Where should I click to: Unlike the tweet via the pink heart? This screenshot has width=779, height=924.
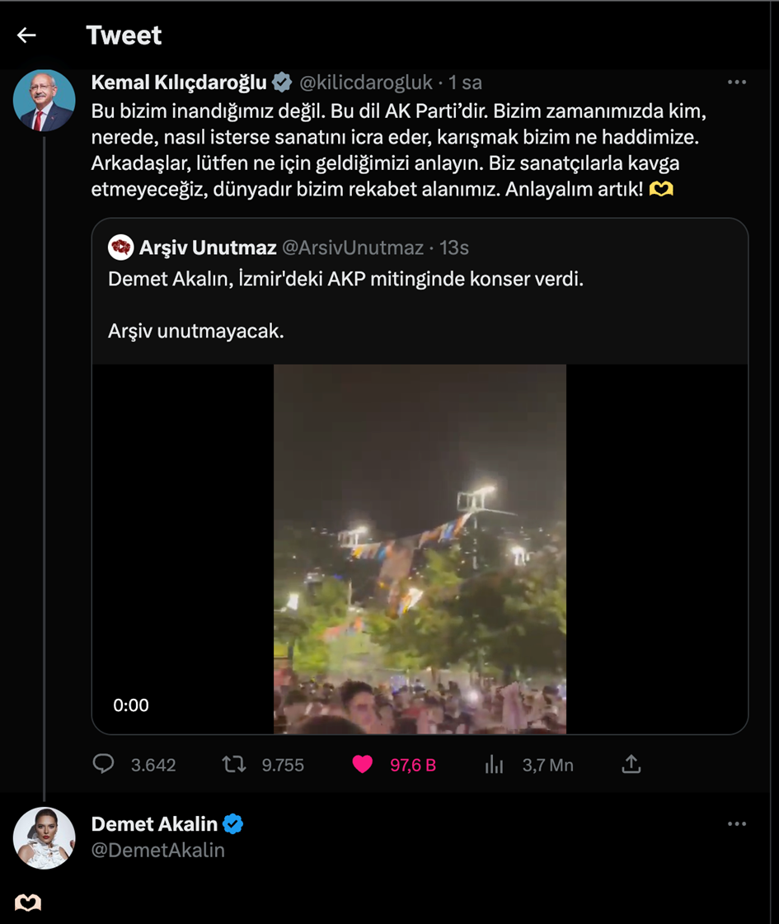363,765
